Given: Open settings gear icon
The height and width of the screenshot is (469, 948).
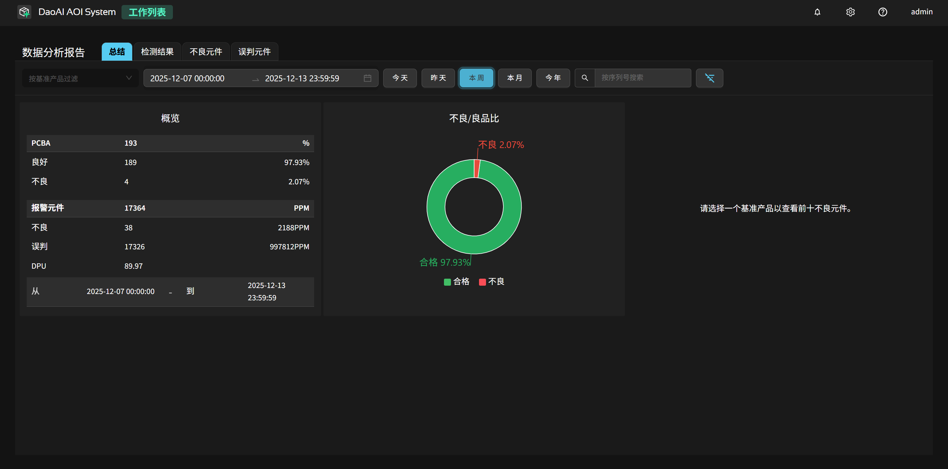Looking at the screenshot, I should pyautogui.click(x=850, y=12).
